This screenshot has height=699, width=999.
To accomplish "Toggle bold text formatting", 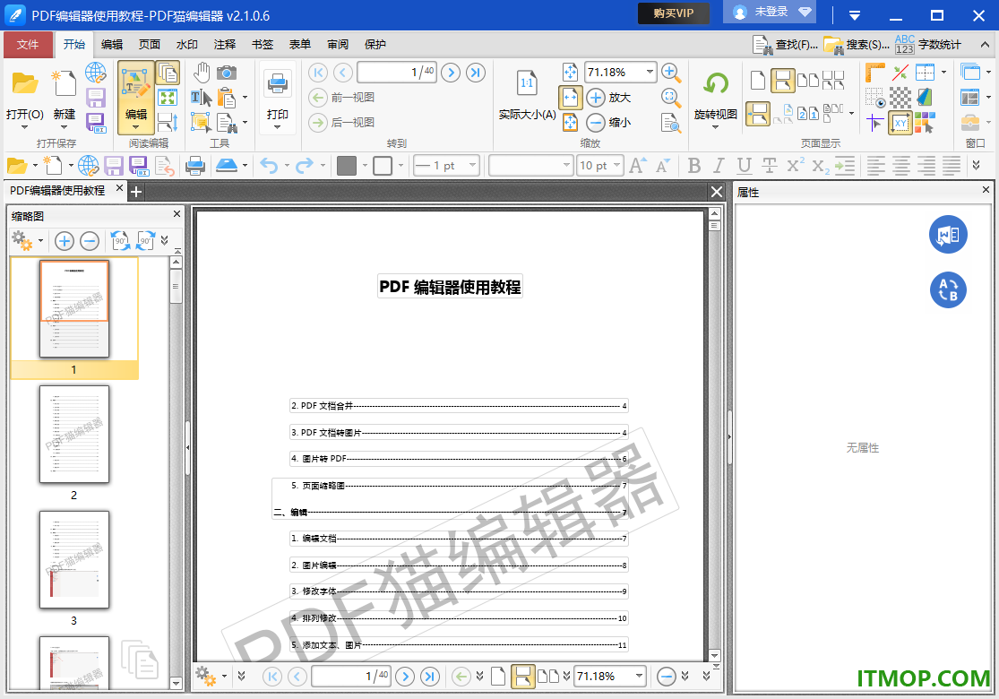I will 693,166.
